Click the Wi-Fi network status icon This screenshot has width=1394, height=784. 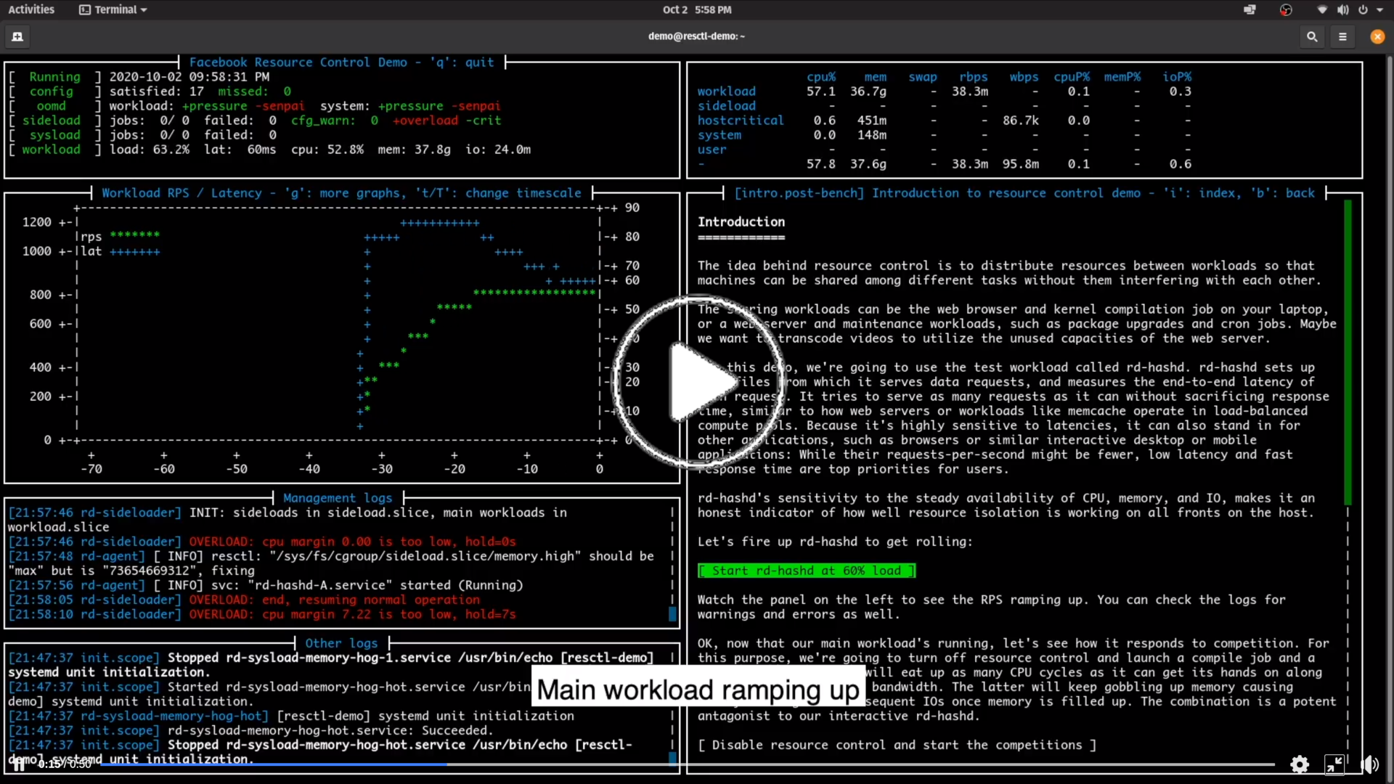pyautogui.click(x=1322, y=10)
